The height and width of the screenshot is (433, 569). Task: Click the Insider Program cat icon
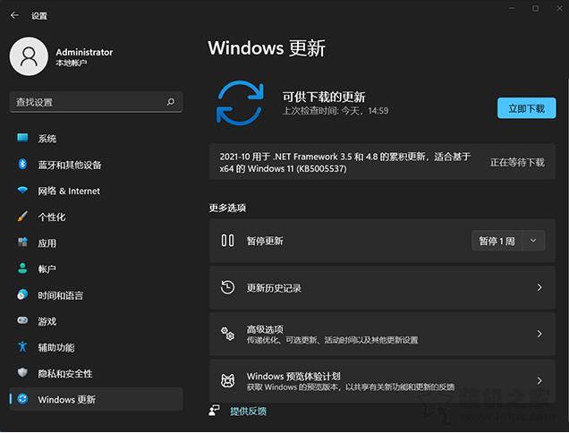227,380
